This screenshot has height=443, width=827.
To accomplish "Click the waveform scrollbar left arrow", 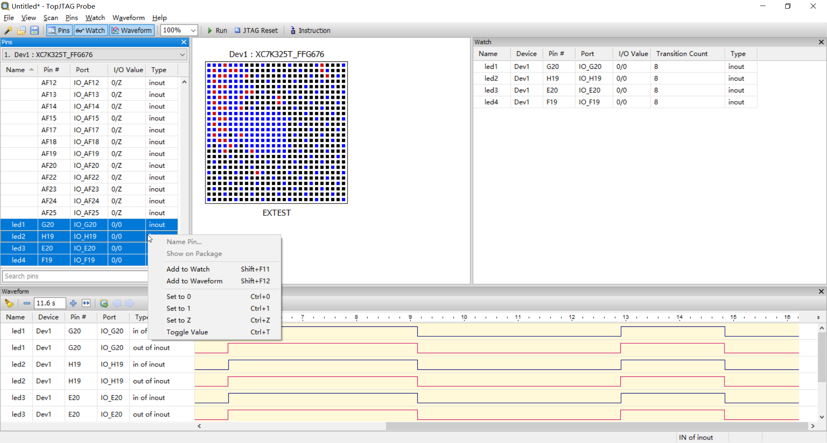I will 199,426.
